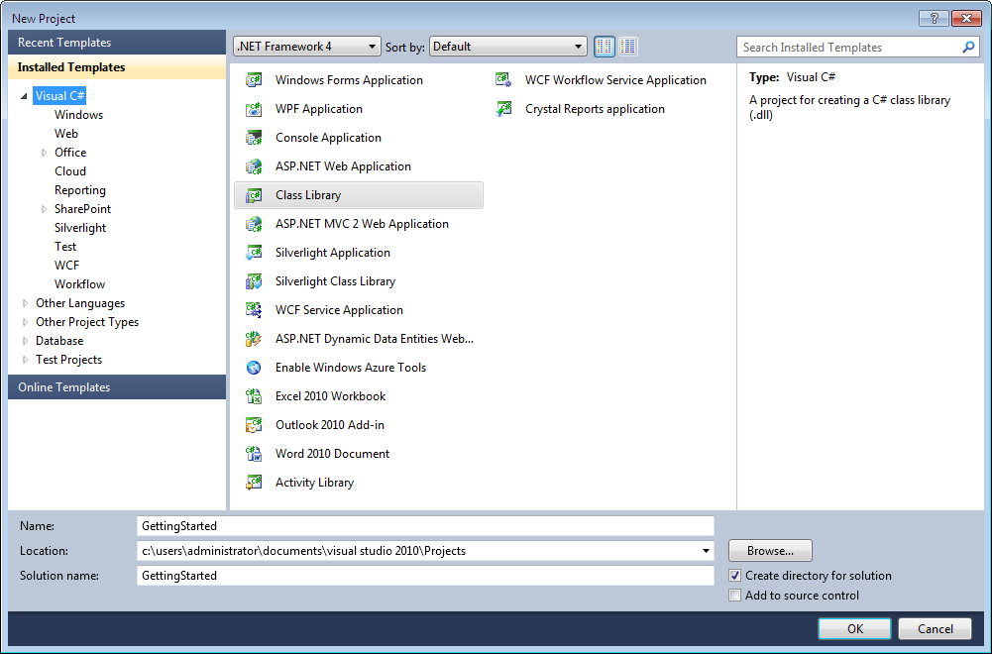The image size is (992, 654).
Task: Select the Web category in tree
Action: (x=66, y=134)
